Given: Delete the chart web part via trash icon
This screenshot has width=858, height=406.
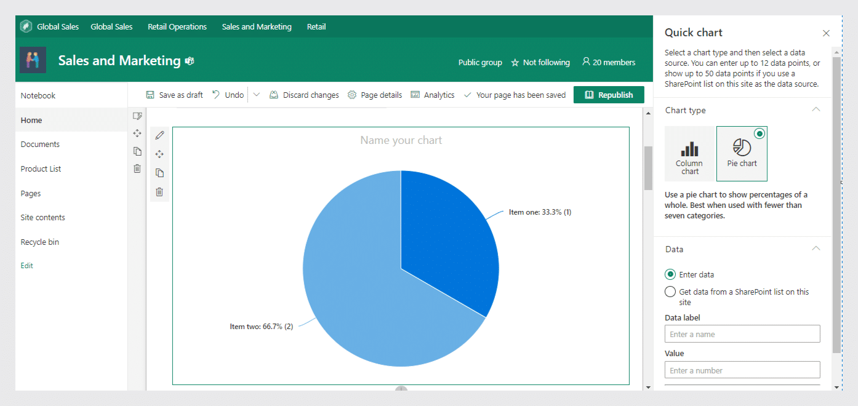Looking at the screenshot, I should click(159, 192).
